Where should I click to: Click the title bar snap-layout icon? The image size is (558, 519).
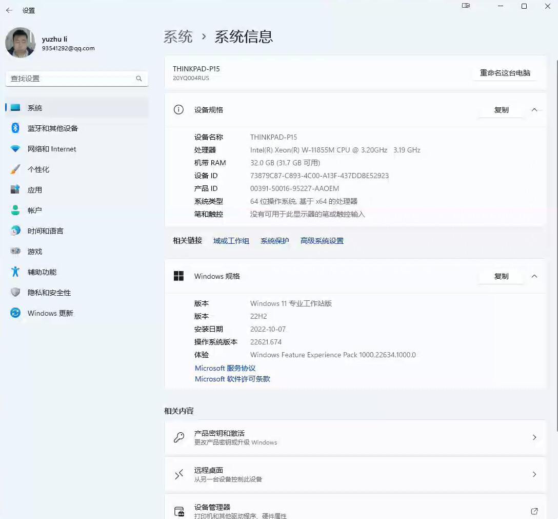pyautogui.click(x=466, y=6)
